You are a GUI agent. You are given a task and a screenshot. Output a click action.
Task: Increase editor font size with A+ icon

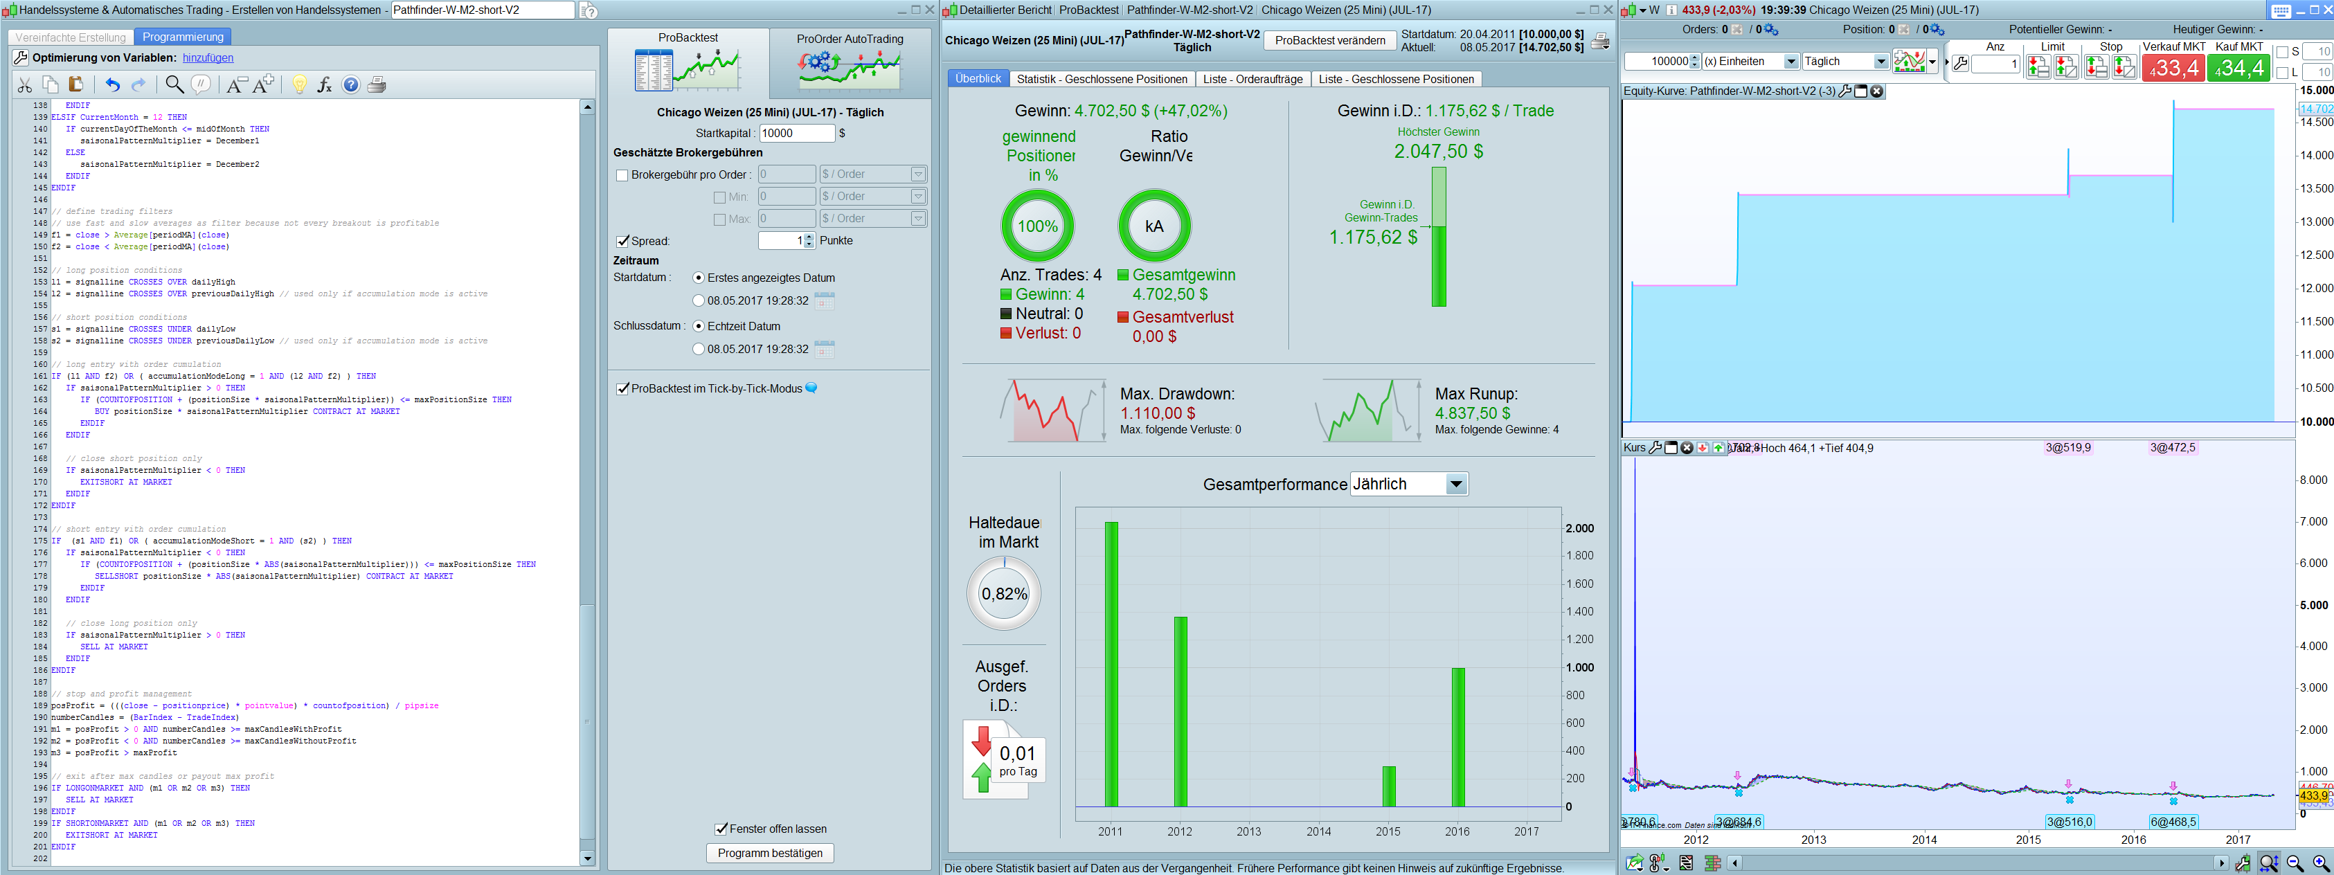(264, 85)
